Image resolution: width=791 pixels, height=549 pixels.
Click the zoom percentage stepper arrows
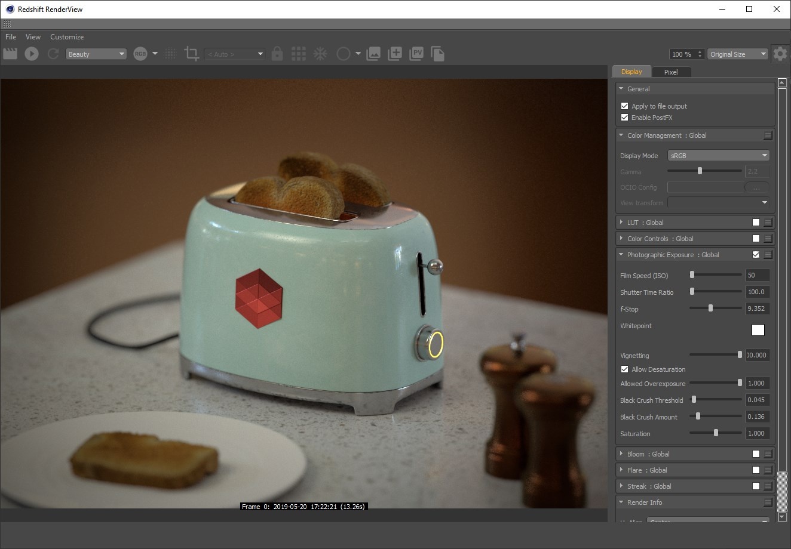(x=700, y=54)
